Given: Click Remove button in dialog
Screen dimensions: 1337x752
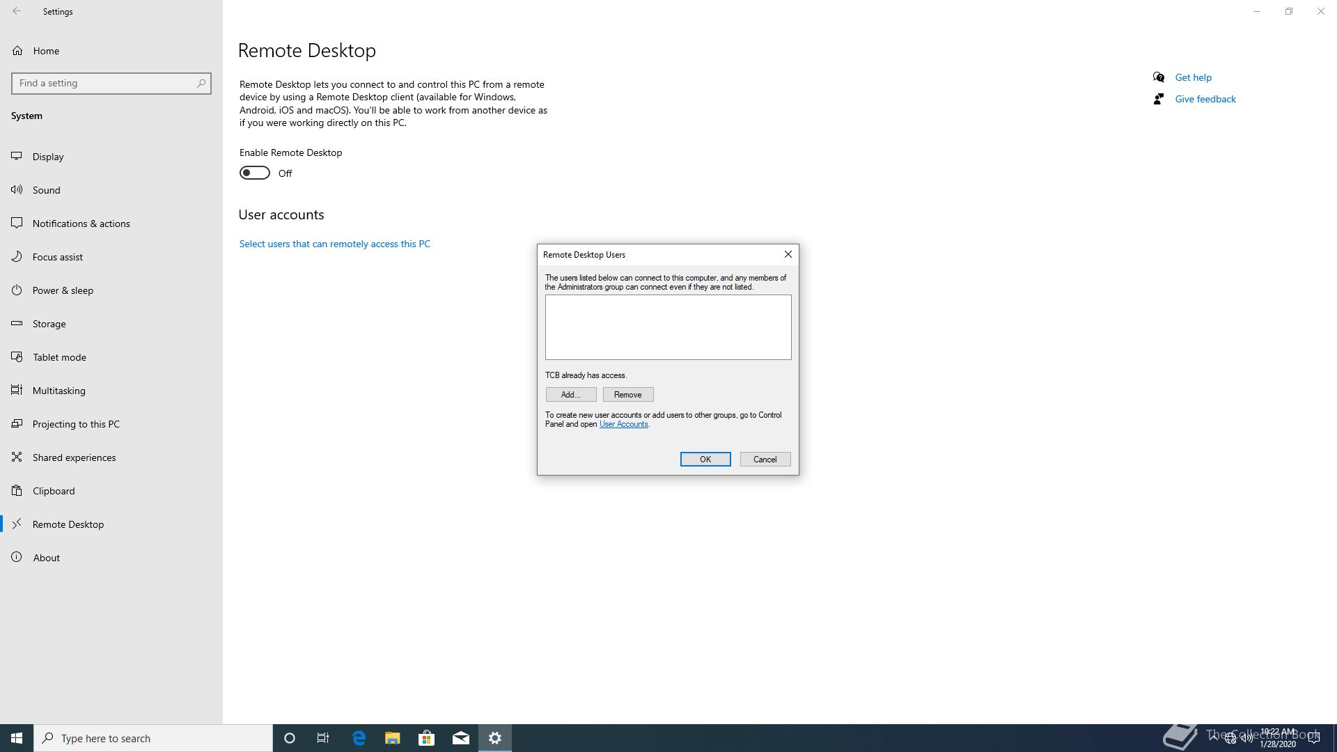Looking at the screenshot, I should (x=628, y=395).
